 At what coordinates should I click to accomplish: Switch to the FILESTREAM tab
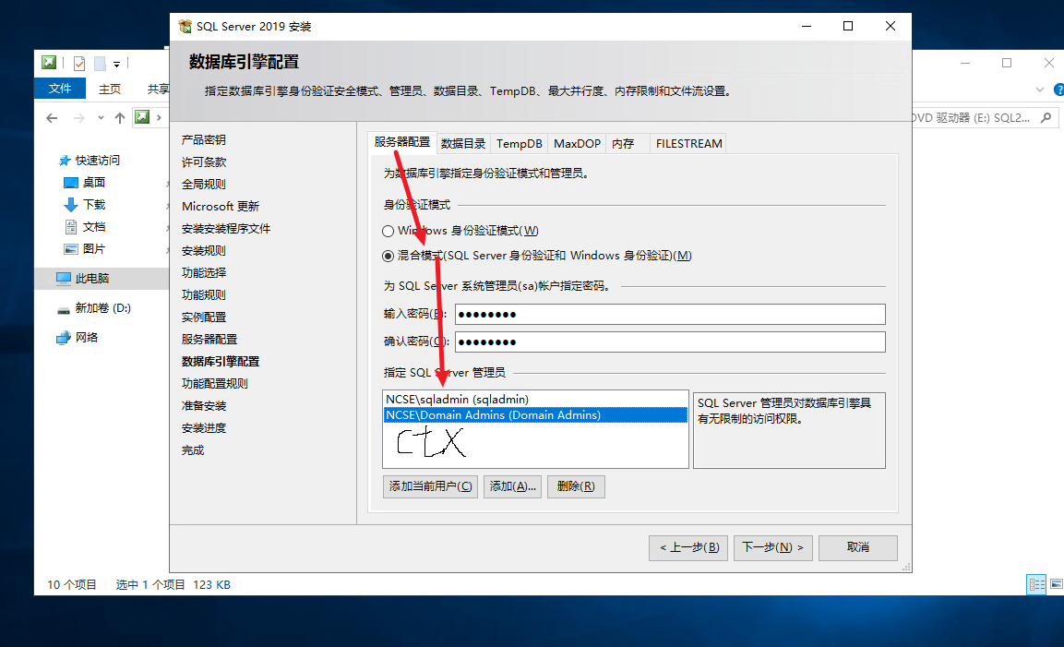pyautogui.click(x=688, y=144)
